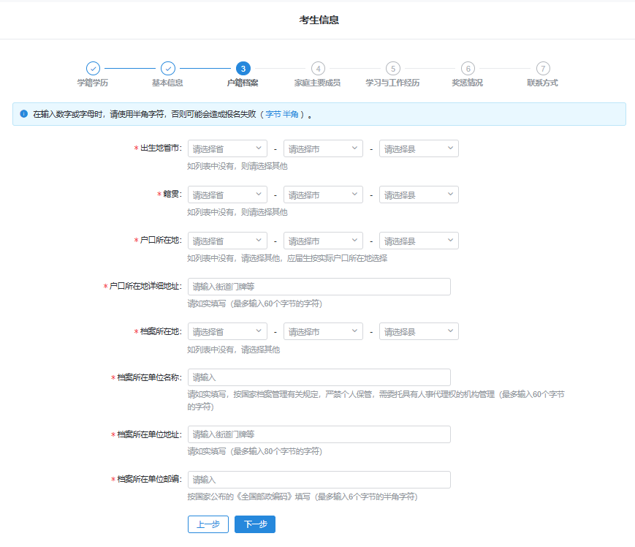The height and width of the screenshot is (547, 635).
Task: Click hint about 《全国邮政编码》
Action: 302,497
